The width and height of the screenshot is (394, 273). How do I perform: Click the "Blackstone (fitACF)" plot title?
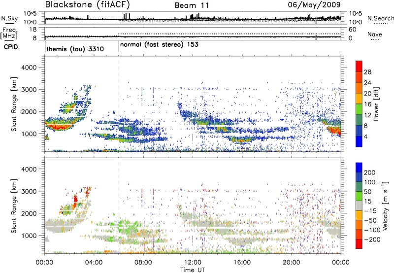pos(88,4)
